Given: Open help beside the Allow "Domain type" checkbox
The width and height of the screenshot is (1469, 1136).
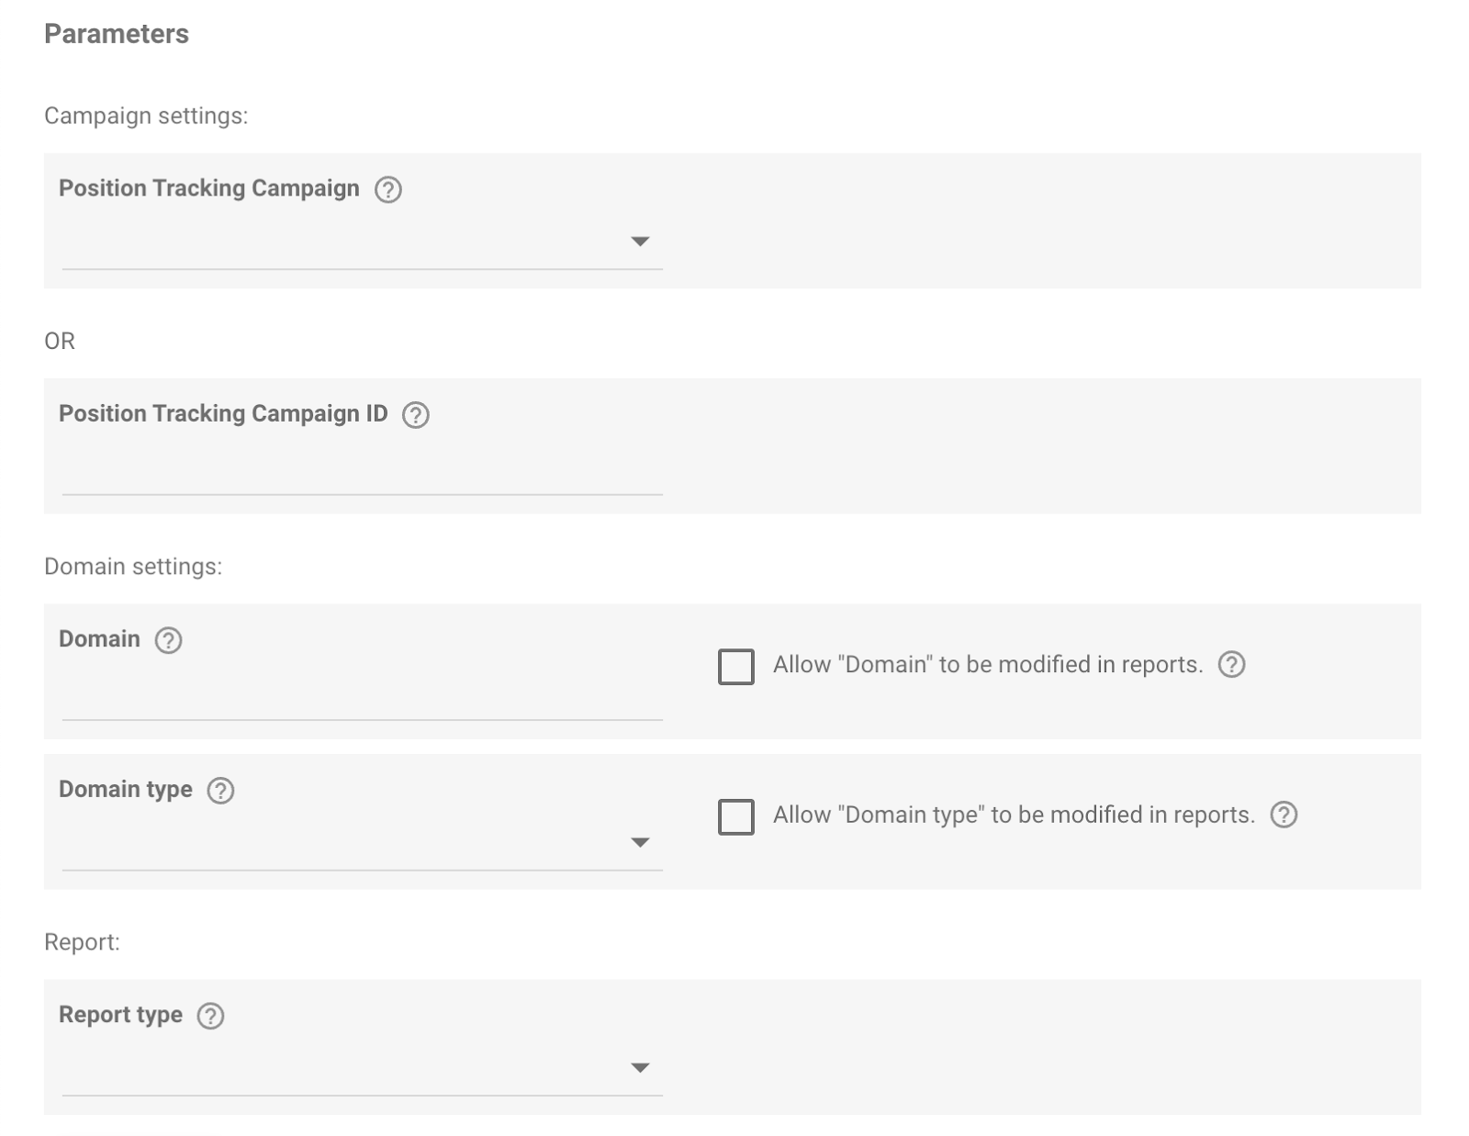Looking at the screenshot, I should (x=1284, y=814).
